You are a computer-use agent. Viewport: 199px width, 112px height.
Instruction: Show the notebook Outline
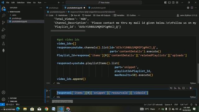click(x=131, y=15)
